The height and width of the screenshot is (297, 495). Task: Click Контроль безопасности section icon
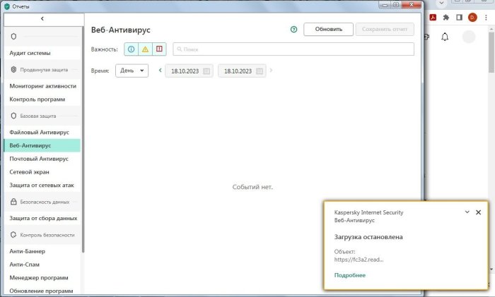13,235
